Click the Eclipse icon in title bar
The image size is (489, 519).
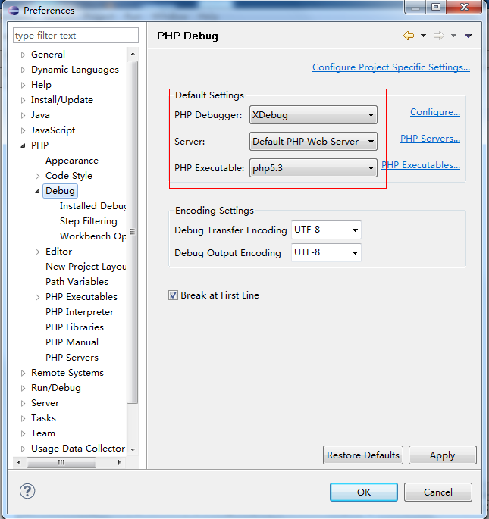(14, 11)
